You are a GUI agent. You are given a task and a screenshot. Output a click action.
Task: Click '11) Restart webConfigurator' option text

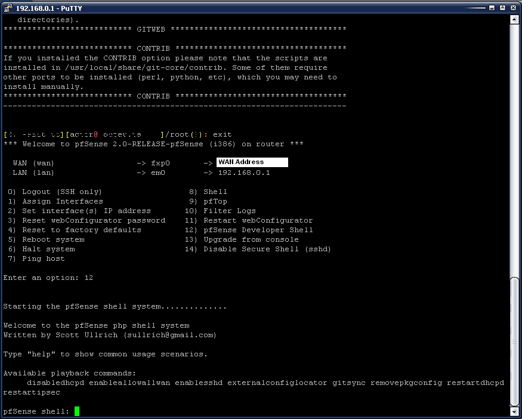tap(249, 220)
